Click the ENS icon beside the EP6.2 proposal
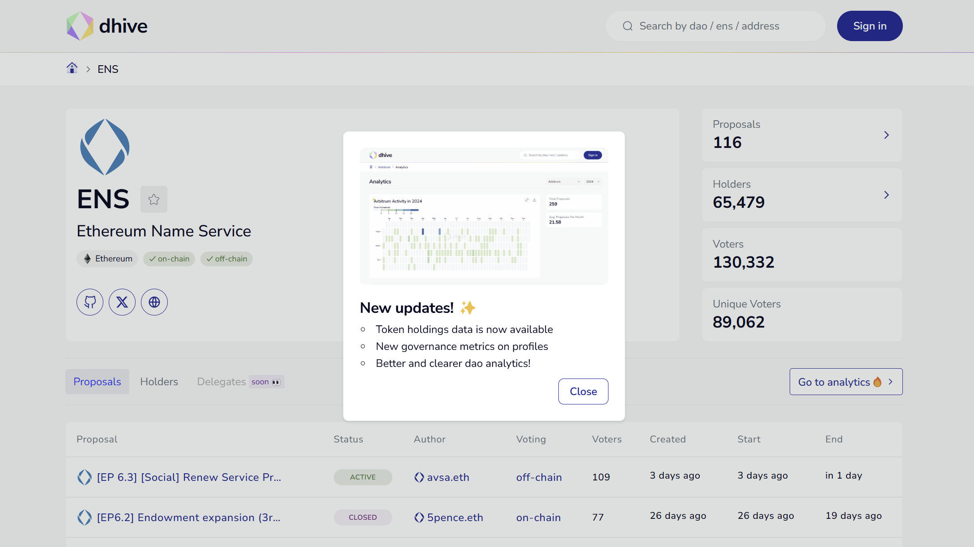 pyautogui.click(x=84, y=518)
